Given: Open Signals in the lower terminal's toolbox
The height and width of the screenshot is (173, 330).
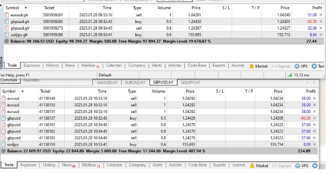Looking at the screenshot, I should click(282, 165).
